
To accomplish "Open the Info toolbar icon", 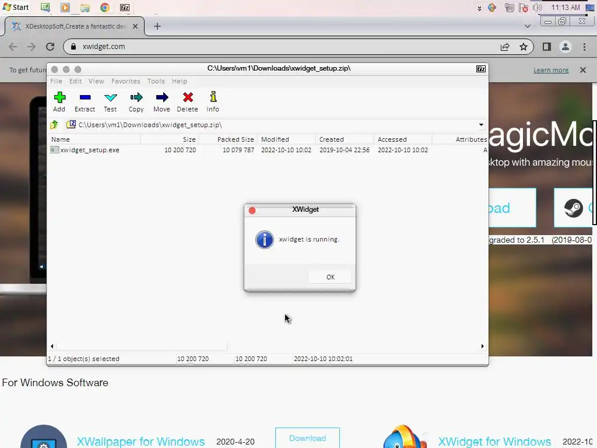I will tap(213, 97).
